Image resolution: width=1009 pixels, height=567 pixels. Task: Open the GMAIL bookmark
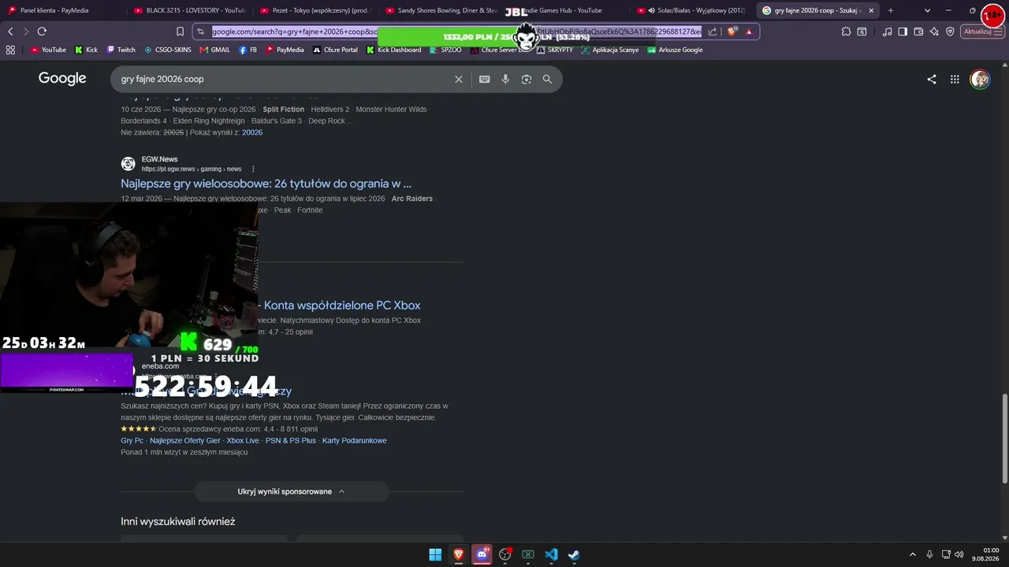(x=215, y=50)
